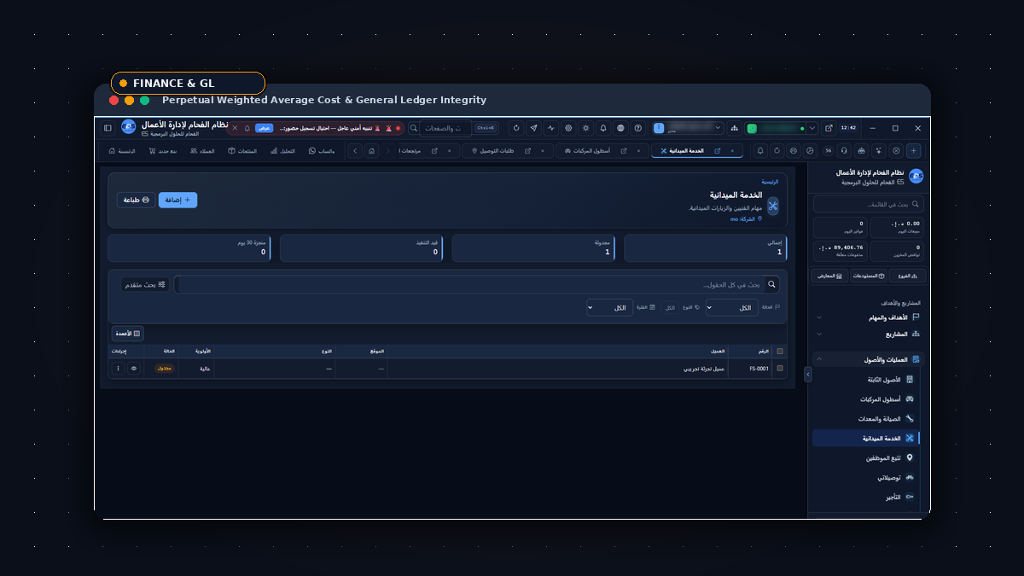
Task: Click the help question mark icon
Action: 637,128
